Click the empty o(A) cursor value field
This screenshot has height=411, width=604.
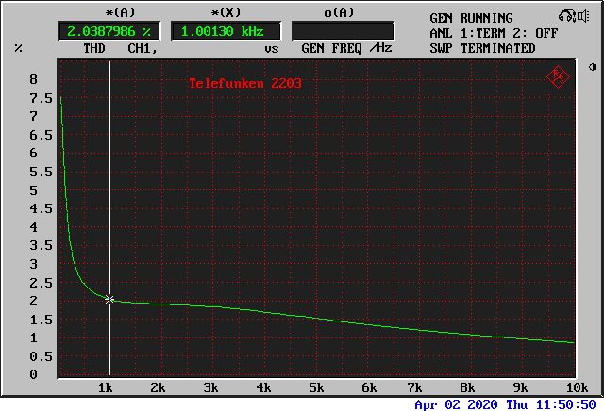342,31
